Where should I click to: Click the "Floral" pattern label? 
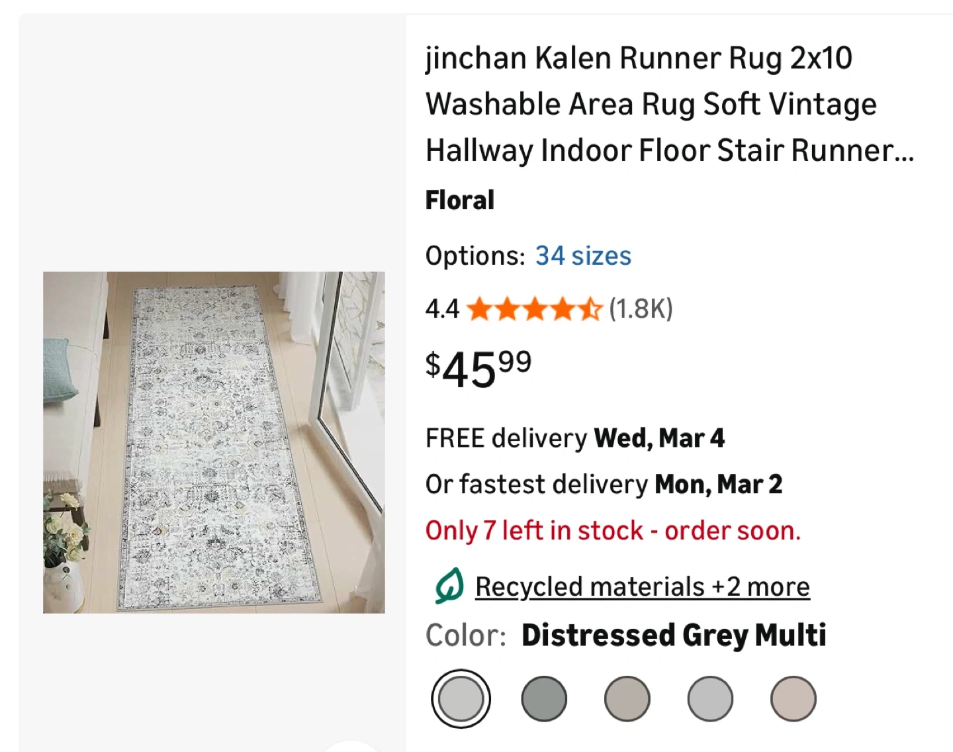tap(460, 200)
